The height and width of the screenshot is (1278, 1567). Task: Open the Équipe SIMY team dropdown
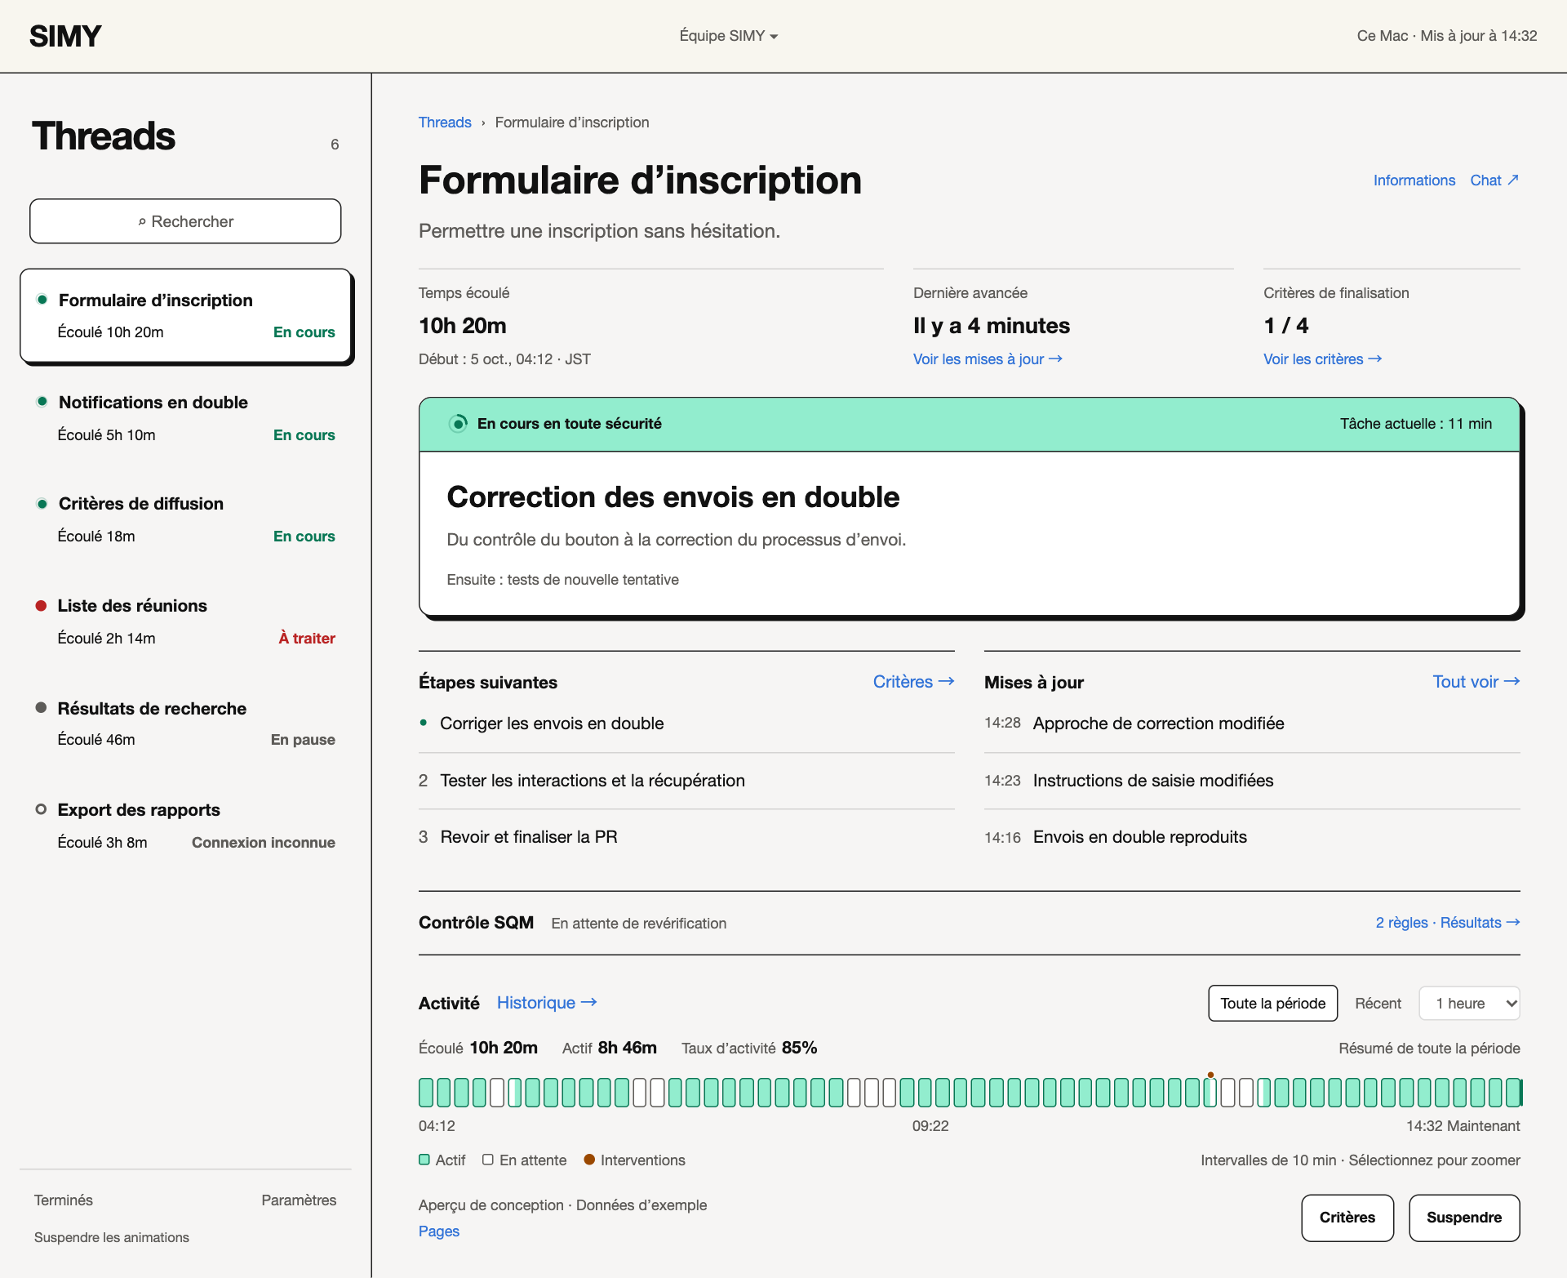click(x=728, y=36)
